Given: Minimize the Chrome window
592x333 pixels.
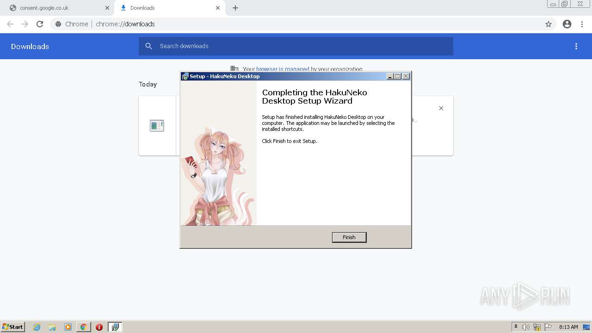Looking at the screenshot, I should (x=553, y=4).
